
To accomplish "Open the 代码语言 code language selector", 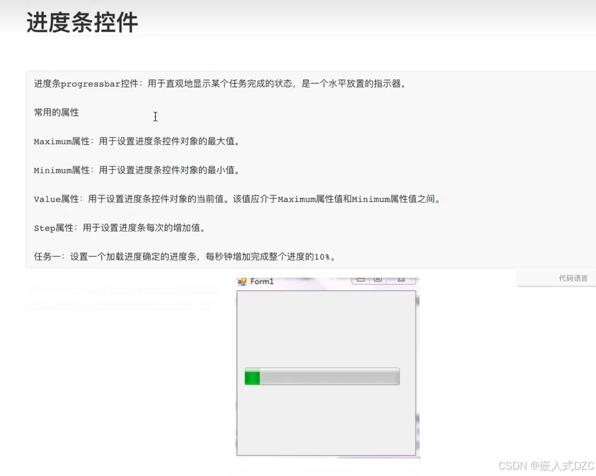I will (556, 278).
